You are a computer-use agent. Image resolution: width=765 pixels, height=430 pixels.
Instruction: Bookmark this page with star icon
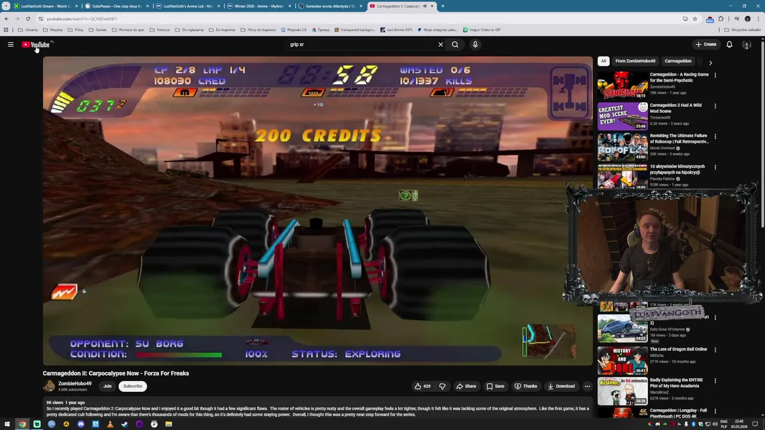click(x=694, y=19)
